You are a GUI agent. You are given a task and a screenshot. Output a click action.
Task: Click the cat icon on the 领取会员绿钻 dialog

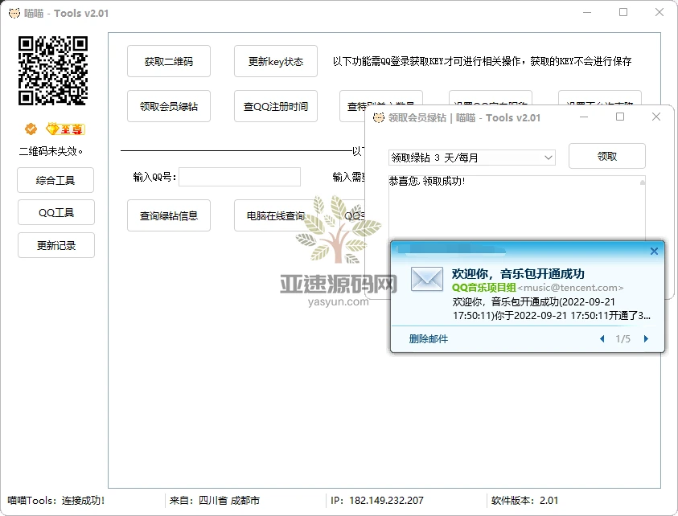pos(378,117)
